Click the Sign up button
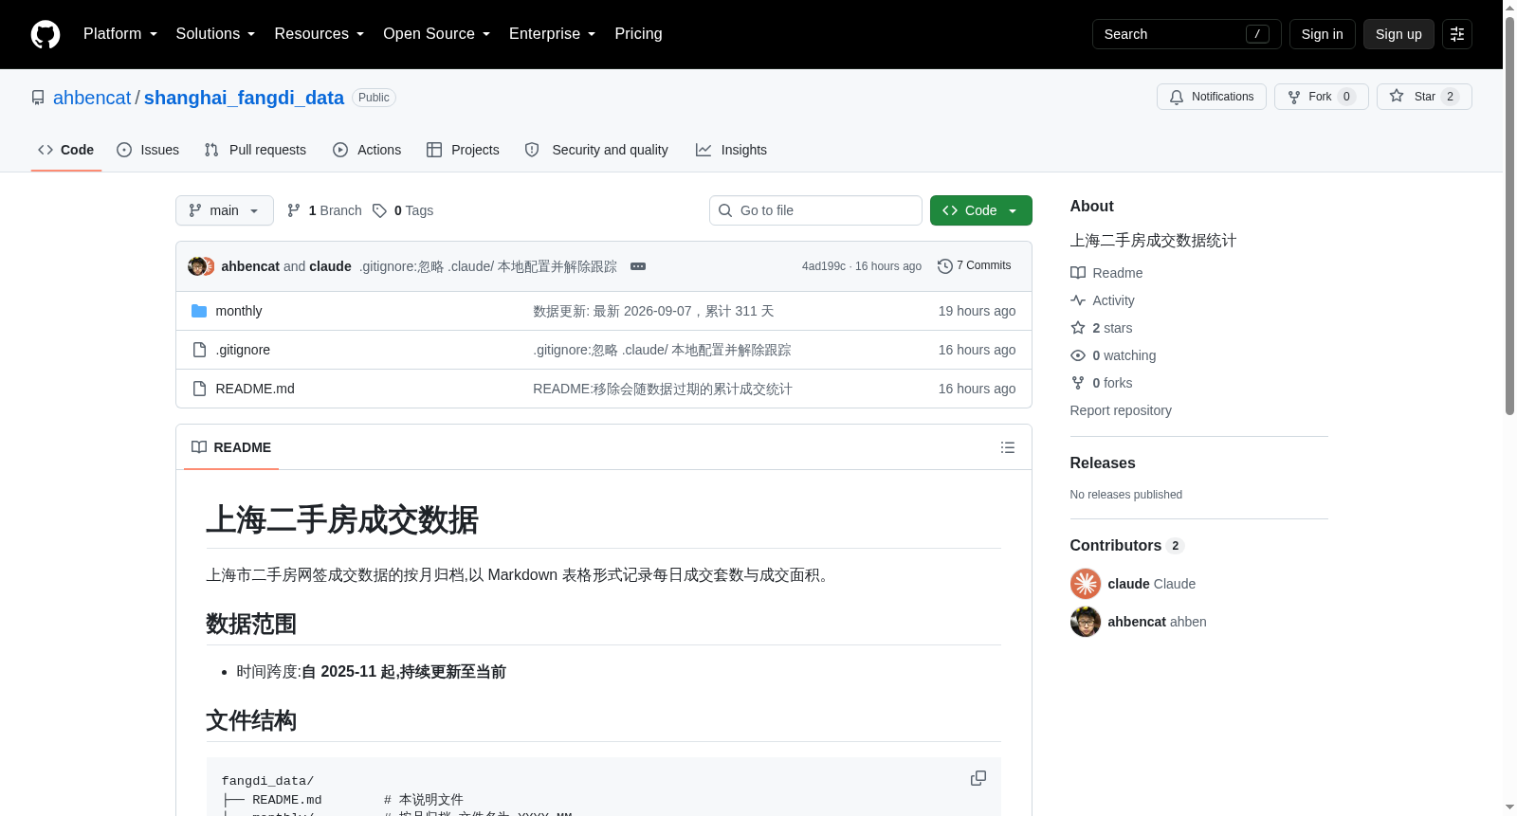1517x816 pixels. (x=1398, y=34)
